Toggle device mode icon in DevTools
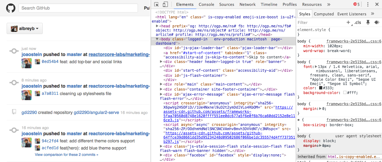Image resolution: width=382 pixels, height=162 pixels. coord(165,5)
